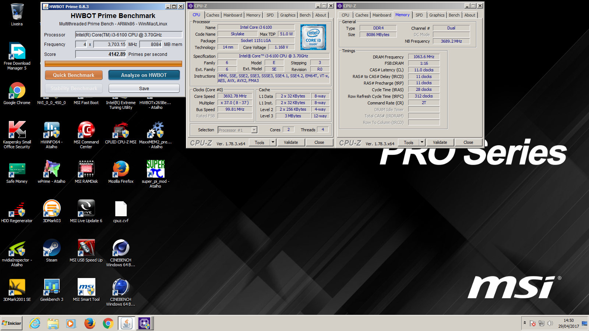This screenshot has width=589, height=331.
Task: Launch CPUID CPU-Z MSI shortcut
Action: [121, 132]
